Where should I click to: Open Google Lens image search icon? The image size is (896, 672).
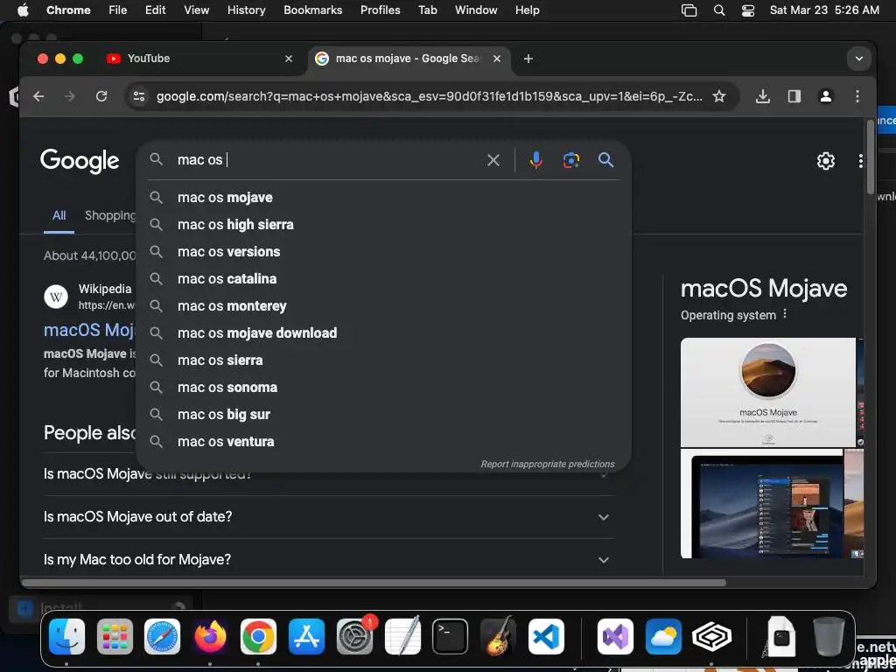point(570,161)
